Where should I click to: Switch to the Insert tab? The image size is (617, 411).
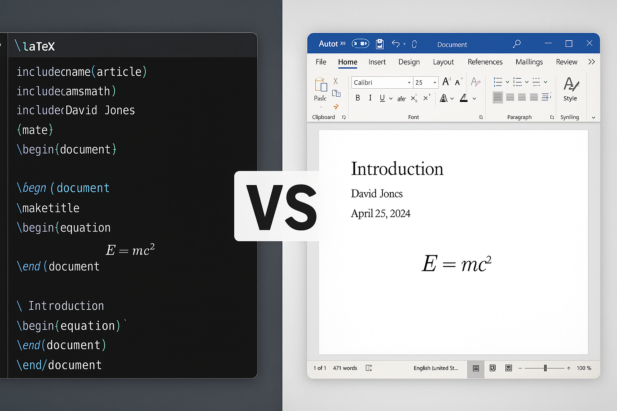click(x=377, y=62)
